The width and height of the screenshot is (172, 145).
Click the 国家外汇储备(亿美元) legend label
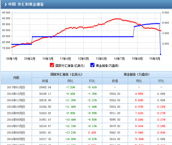[x=70, y=66]
